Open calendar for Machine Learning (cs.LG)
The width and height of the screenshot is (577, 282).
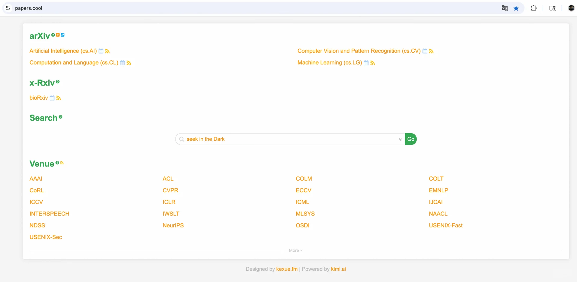click(366, 63)
